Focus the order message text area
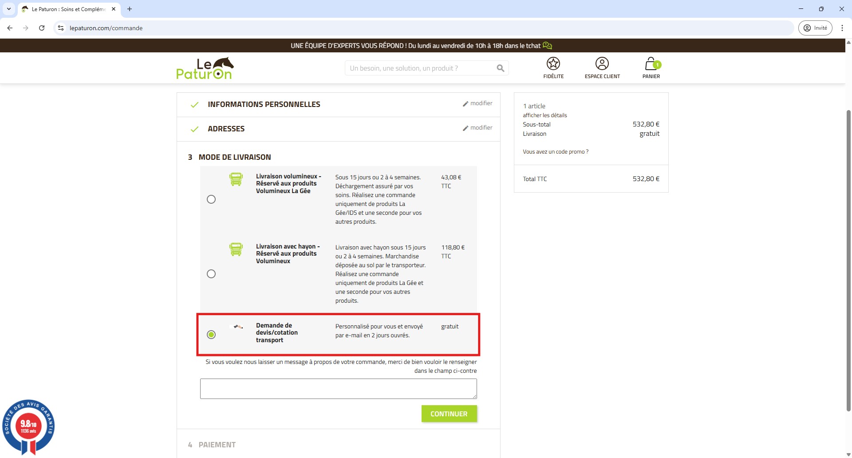Viewport: 852px width, 458px height. point(338,389)
